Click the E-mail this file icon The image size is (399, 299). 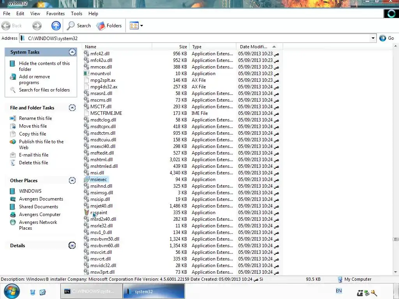pos(13,155)
